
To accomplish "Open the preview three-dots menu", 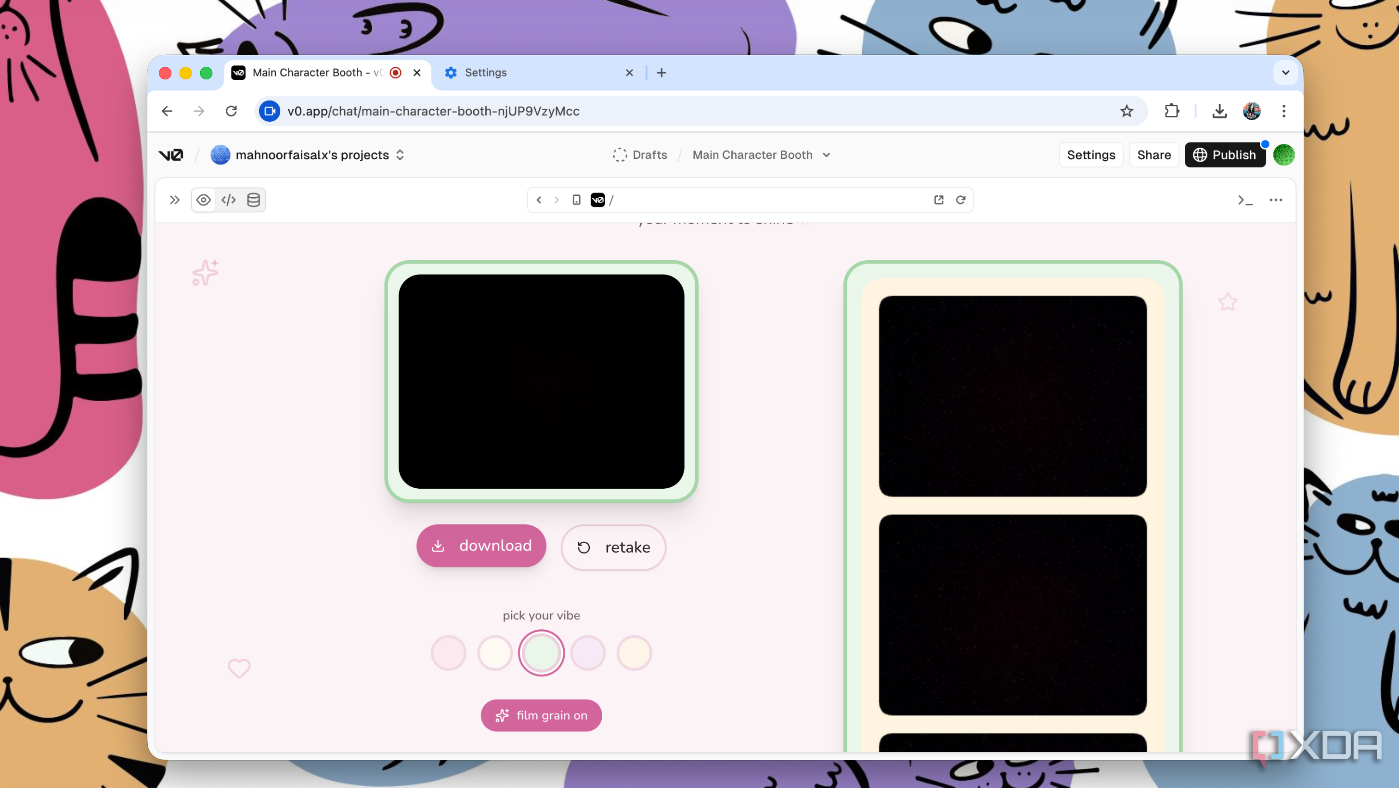I will point(1276,200).
